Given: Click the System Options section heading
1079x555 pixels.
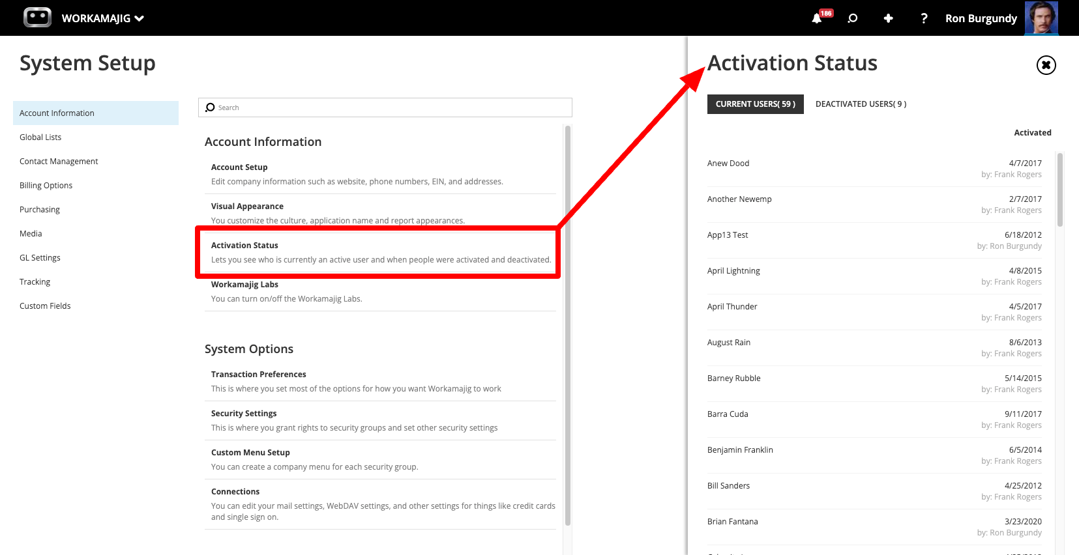Looking at the screenshot, I should click(249, 349).
